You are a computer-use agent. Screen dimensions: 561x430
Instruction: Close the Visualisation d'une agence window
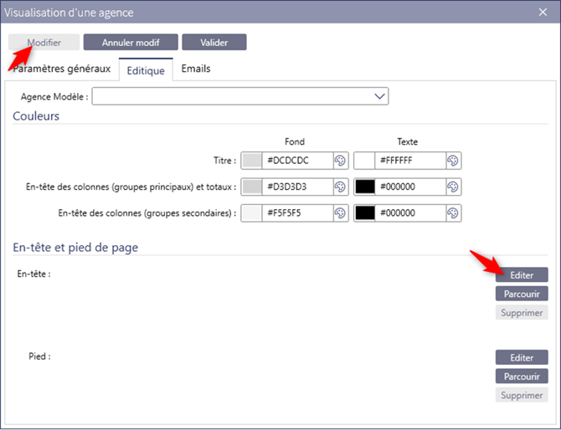(543, 13)
